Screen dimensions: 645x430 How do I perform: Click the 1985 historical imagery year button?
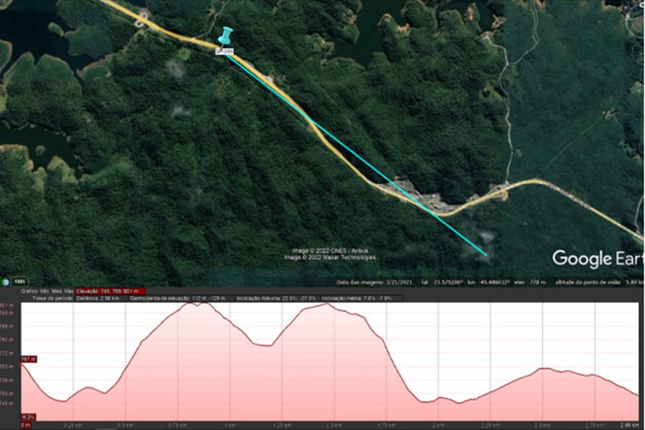pyautogui.click(x=19, y=282)
